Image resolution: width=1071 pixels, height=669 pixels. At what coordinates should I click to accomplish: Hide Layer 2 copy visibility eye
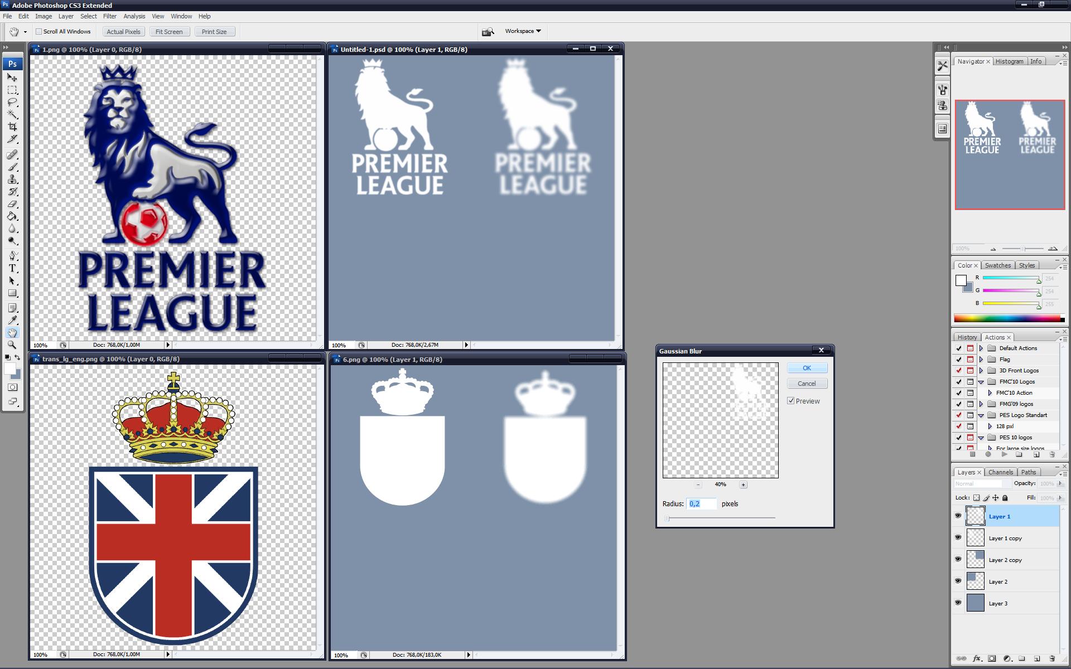coord(958,560)
